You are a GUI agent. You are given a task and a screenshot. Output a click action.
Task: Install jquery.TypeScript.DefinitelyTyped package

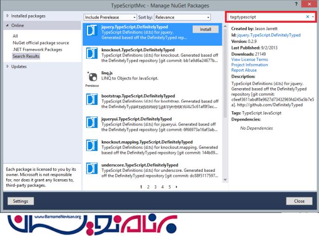pyautogui.click(x=205, y=29)
